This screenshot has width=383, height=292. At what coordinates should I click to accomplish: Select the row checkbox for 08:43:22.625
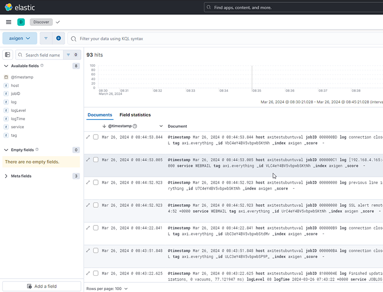tap(96, 273)
